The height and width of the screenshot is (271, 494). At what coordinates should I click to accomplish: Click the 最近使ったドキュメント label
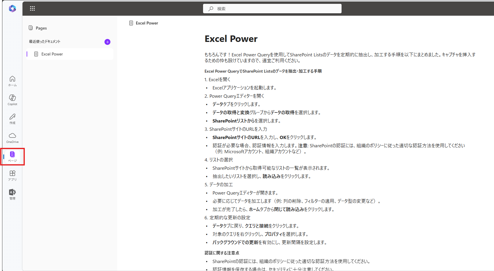(45, 41)
